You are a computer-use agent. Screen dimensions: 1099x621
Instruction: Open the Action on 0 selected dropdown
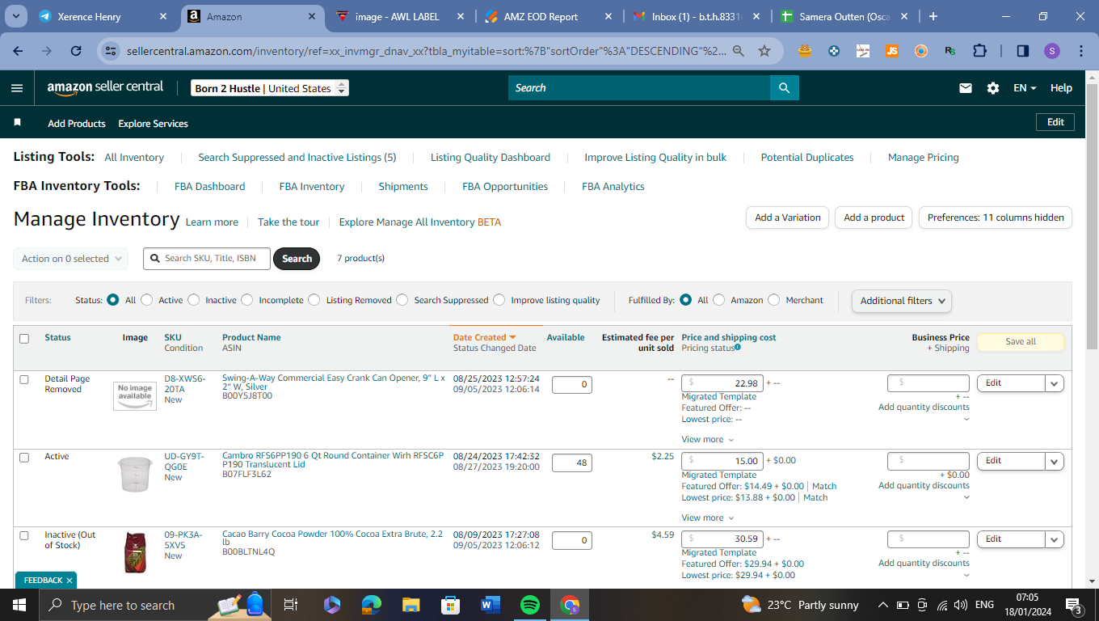pos(70,259)
